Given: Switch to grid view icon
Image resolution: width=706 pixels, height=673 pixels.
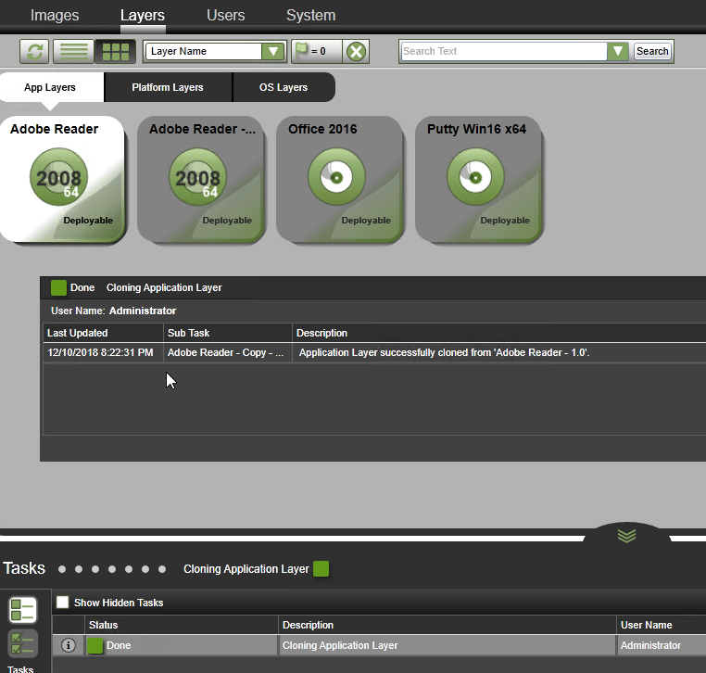Looking at the screenshot, I should pyautogui.click(x=115, y=51).
